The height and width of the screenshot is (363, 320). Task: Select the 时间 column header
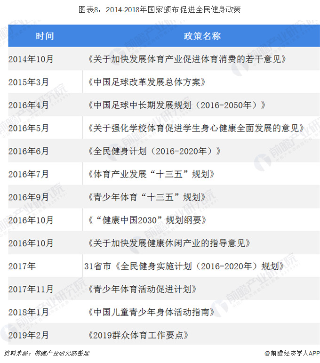tap(45, 36)
